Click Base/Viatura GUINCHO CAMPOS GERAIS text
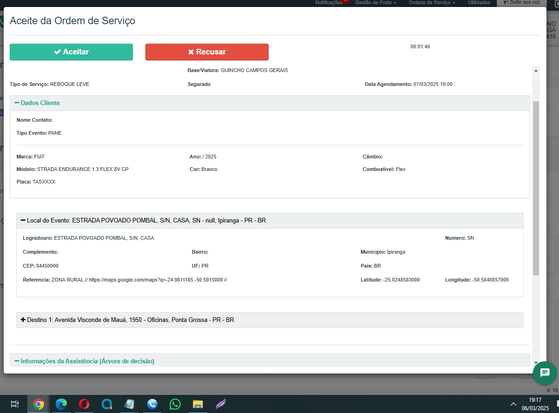The width and height of the screenshot is (559, 413). [x=237, y=71]
